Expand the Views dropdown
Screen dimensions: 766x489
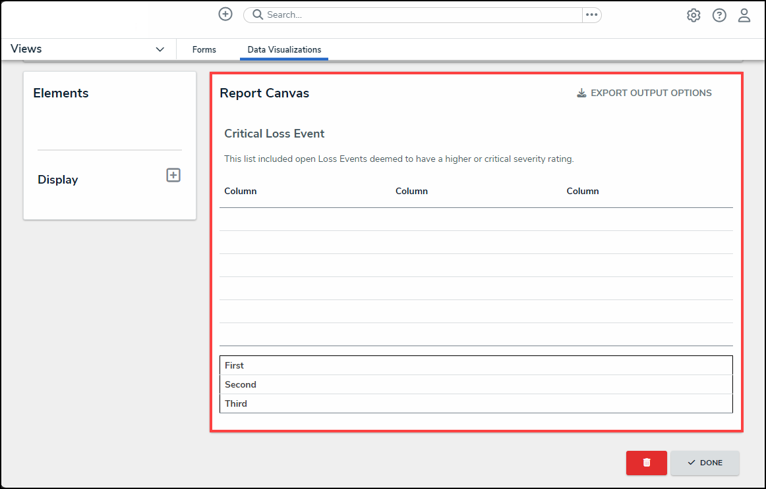point(160,49)
